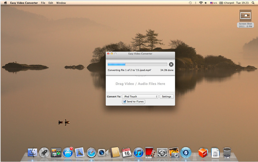The height and width of the screenshot is (162, 258).
Task: Open Photo Booth in the Dock
Action: 150,152
